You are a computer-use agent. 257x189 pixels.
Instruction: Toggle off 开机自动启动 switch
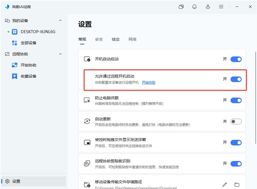pos(236,59)
